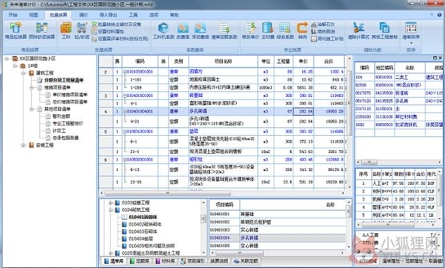Screen dimensions: 445x268
Task: Click the 010401003 实心砖墙 library row
Action: [x=278, y=230]
